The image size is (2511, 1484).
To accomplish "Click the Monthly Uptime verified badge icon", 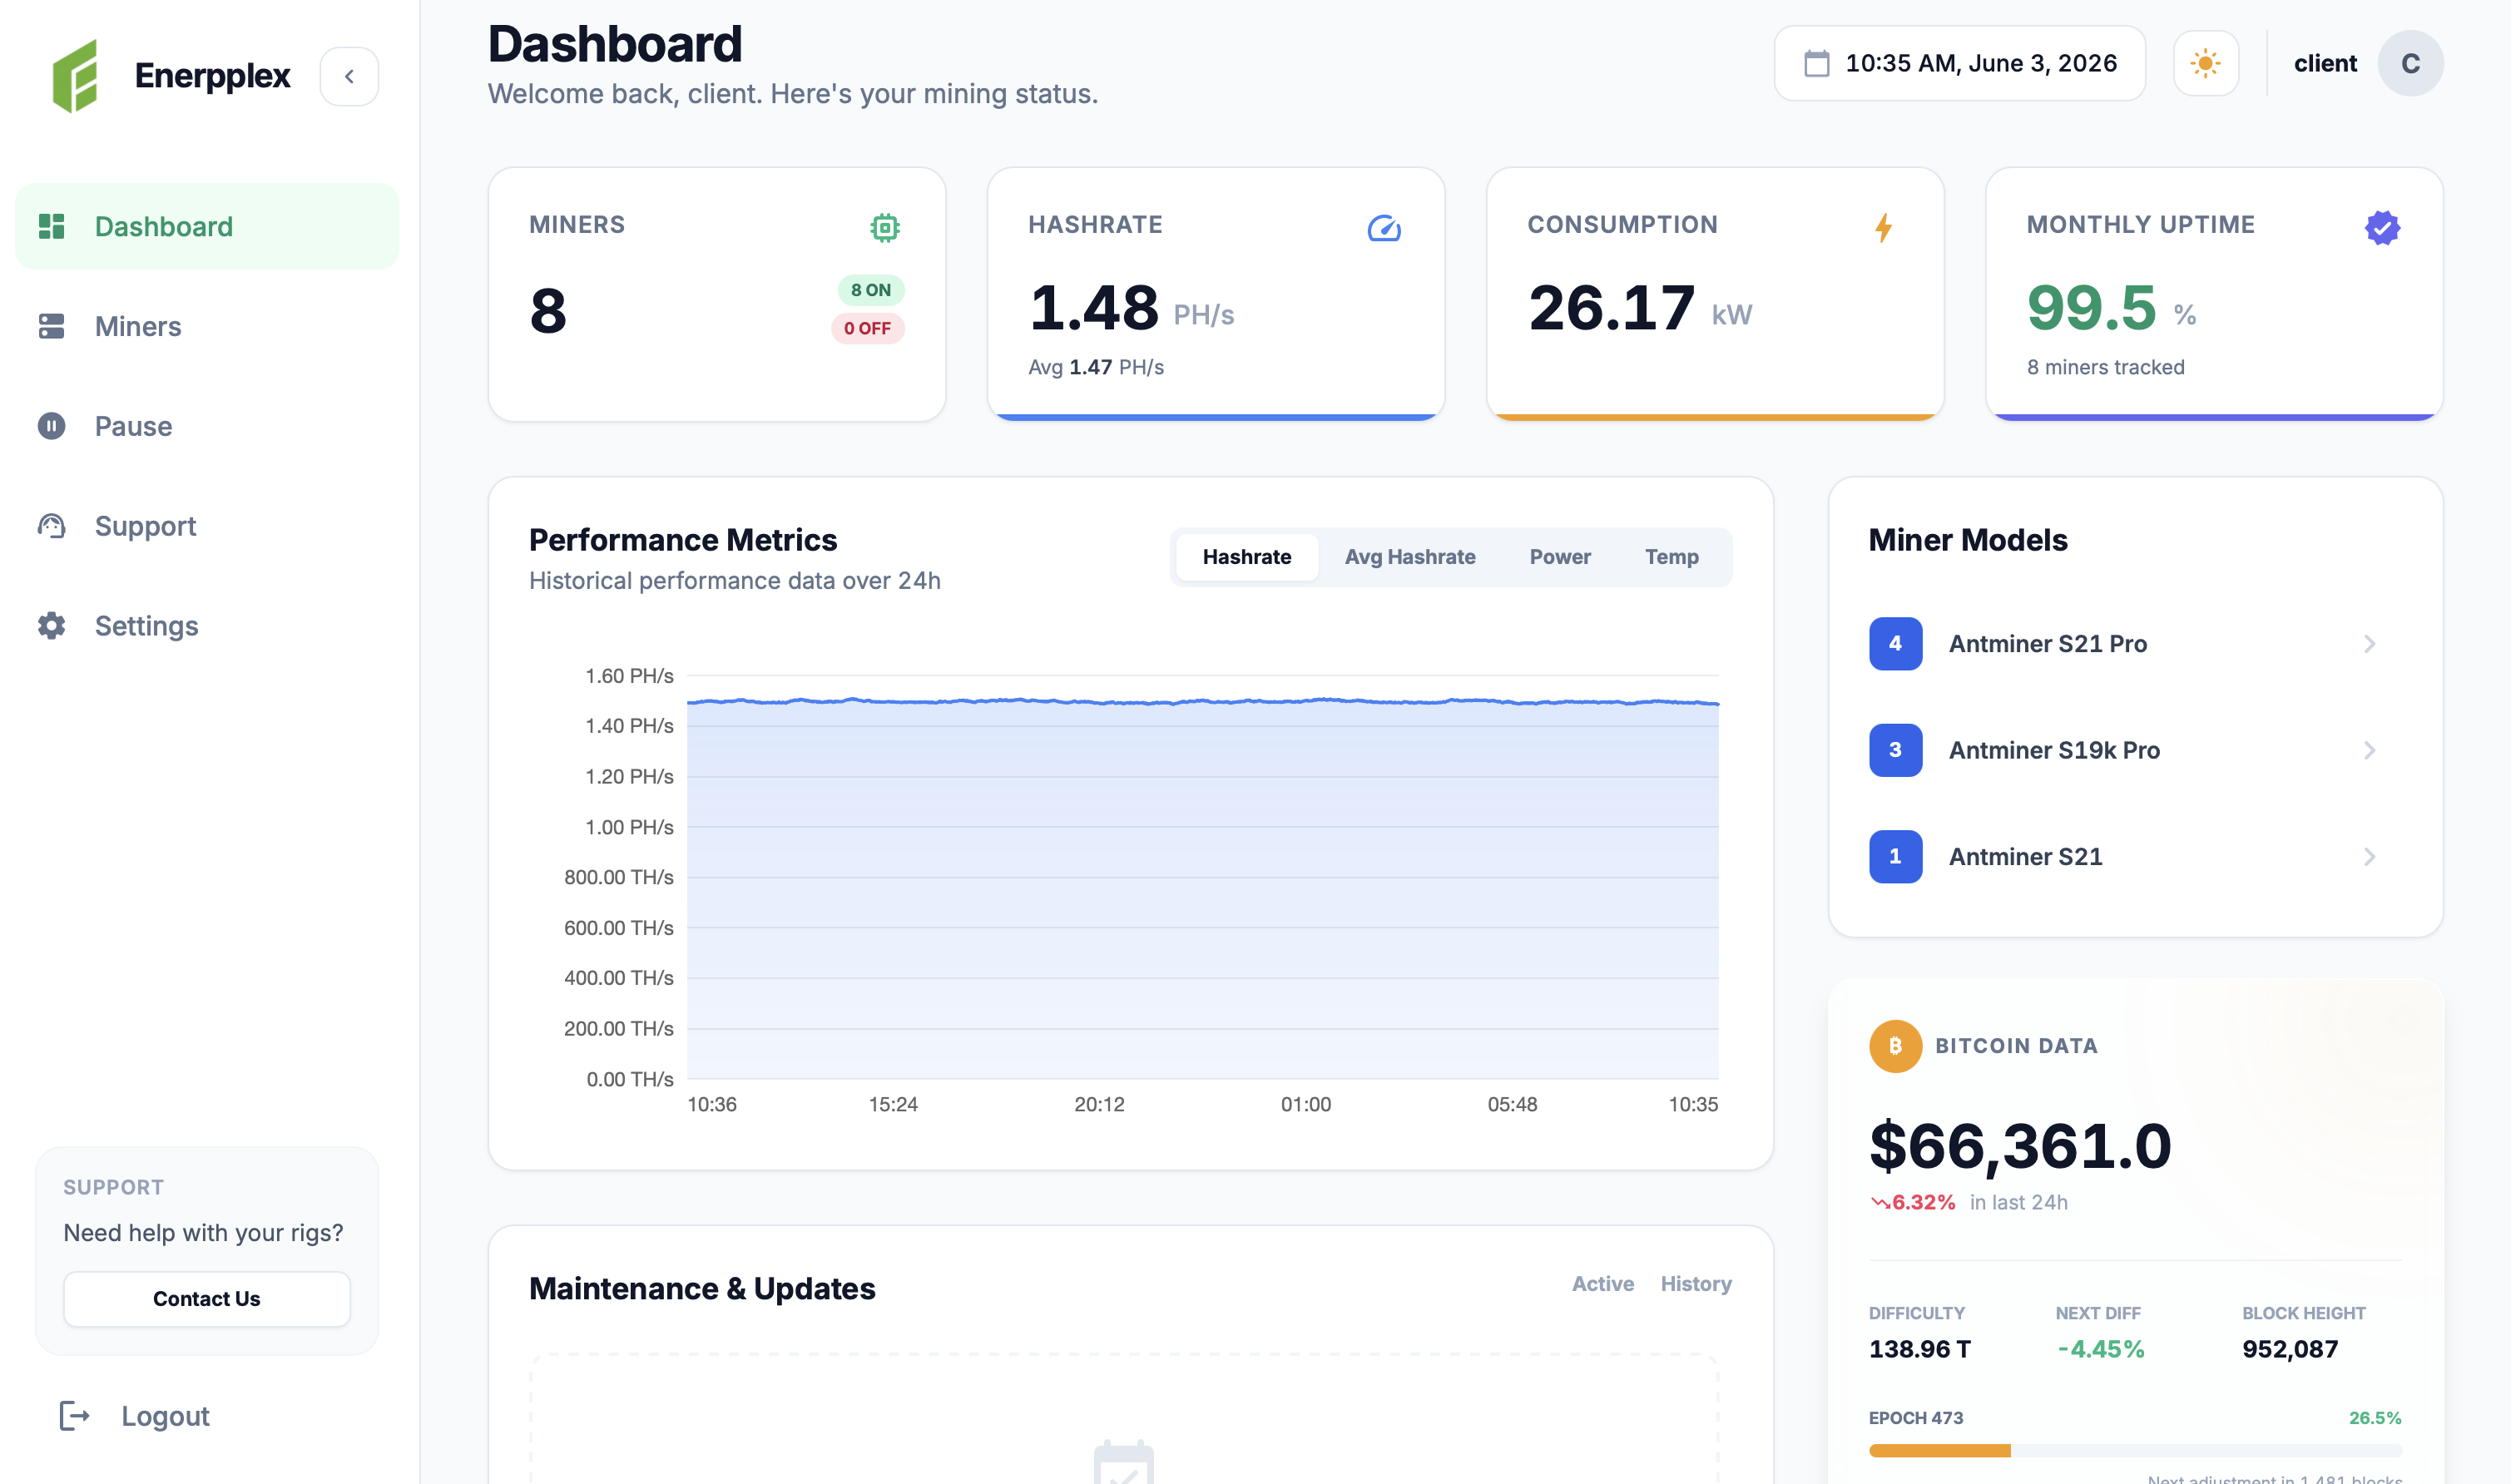I will coord(2383,228).
